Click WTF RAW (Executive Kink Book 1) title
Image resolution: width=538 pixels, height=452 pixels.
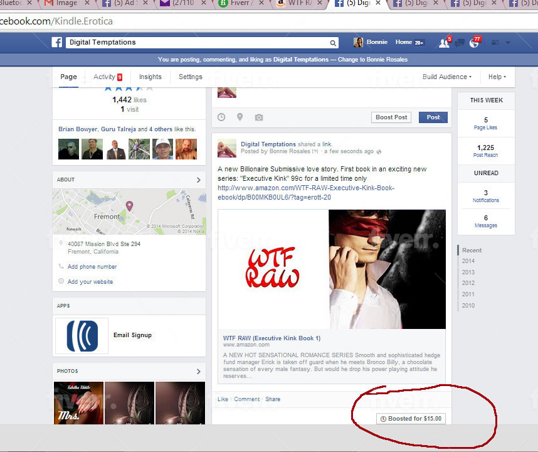point(272,338)
